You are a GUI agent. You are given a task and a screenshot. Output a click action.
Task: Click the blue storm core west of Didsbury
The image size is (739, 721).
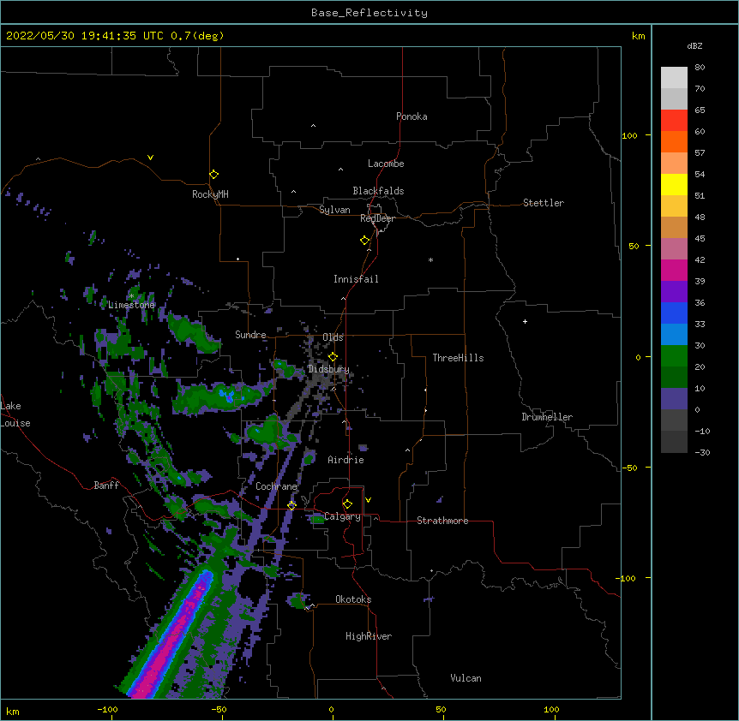[x=228, y=396]
